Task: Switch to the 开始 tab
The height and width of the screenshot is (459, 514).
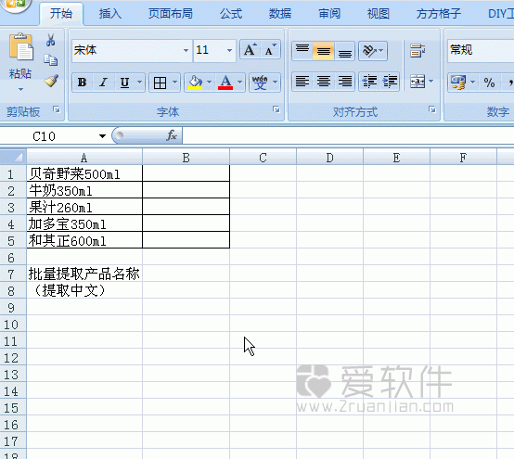Action: click(x=61, y=14)
